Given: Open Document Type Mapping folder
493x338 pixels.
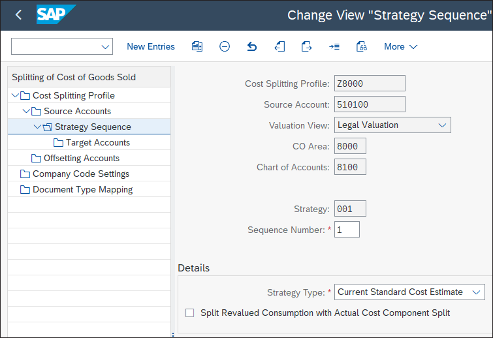Looking at the screenshot, I should coord(82,189).
